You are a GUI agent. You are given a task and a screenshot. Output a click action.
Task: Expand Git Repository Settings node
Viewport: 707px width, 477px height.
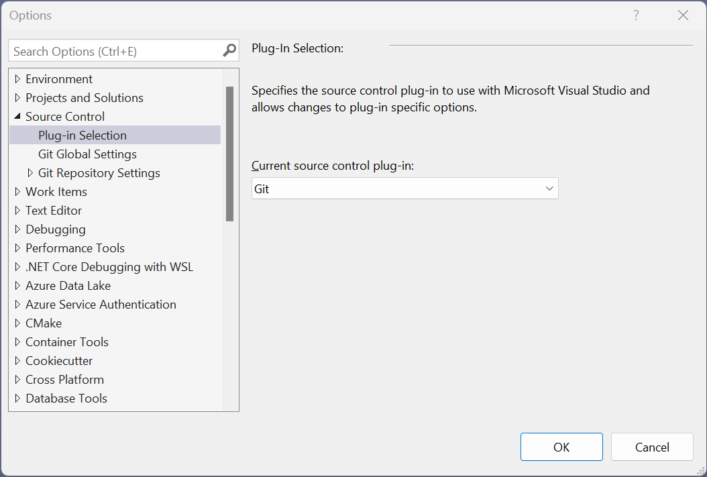point(30,173)
